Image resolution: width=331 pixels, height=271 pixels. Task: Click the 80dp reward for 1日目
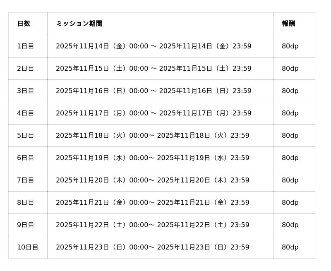coord(290,46)
